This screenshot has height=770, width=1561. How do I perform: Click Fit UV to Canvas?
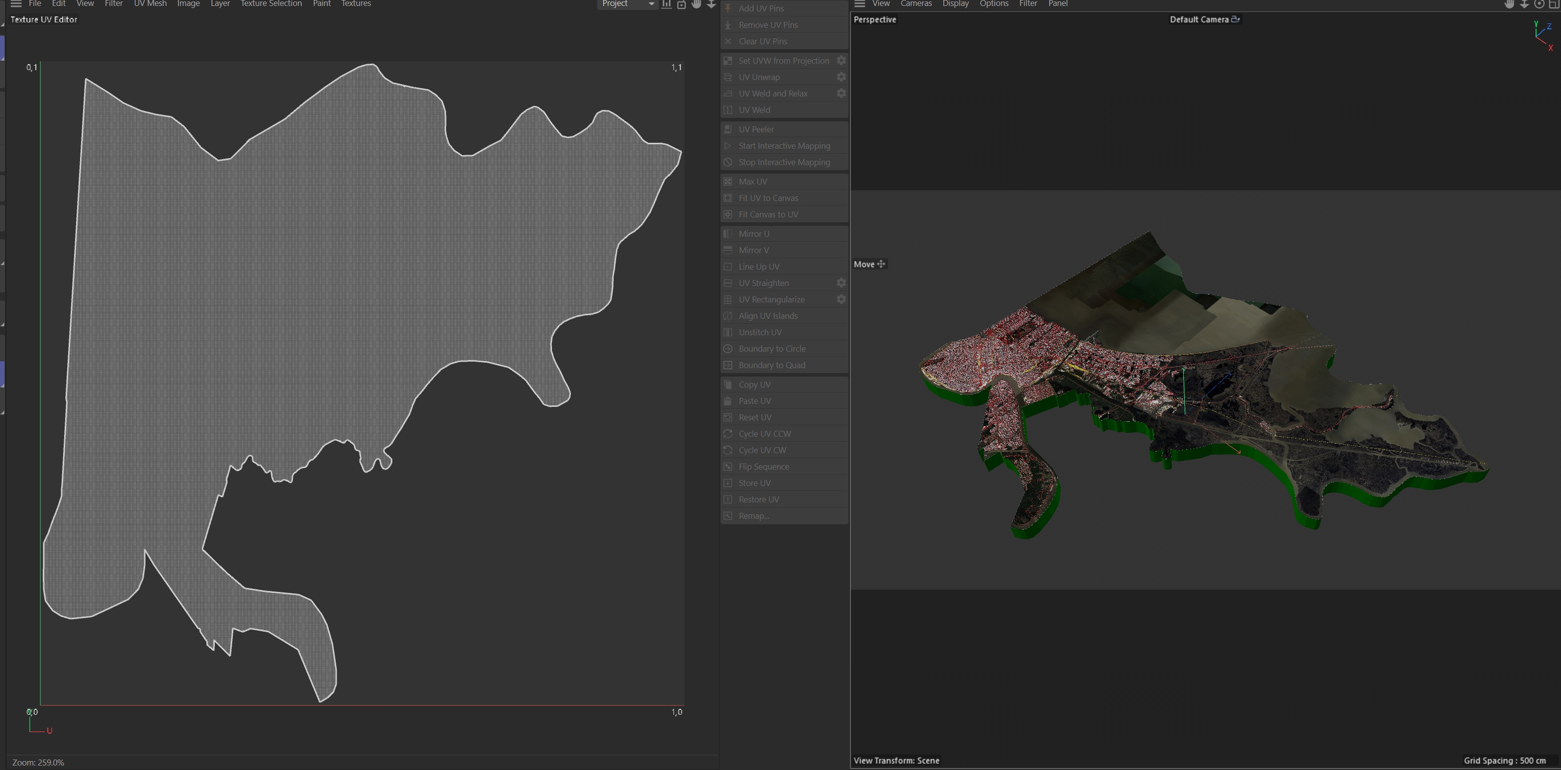click(768, 198)
